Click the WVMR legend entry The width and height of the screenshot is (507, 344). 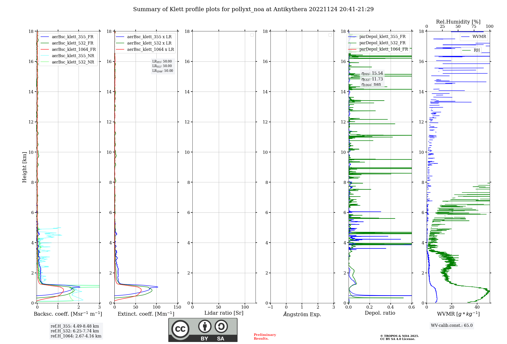point(474,37)
